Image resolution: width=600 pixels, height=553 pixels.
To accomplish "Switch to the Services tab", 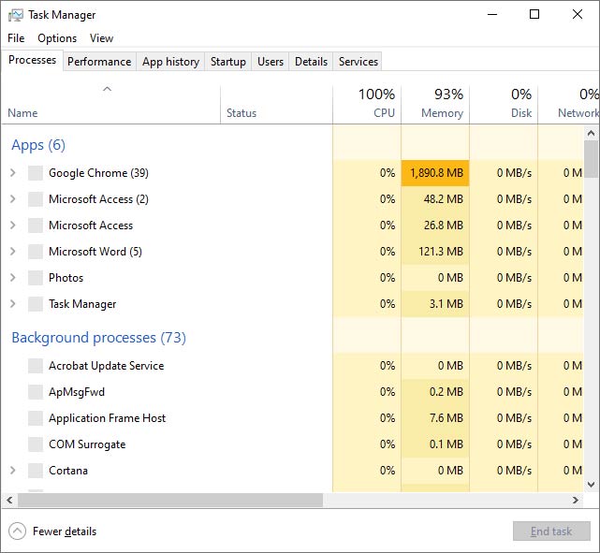I will click(x=358, y=62).
